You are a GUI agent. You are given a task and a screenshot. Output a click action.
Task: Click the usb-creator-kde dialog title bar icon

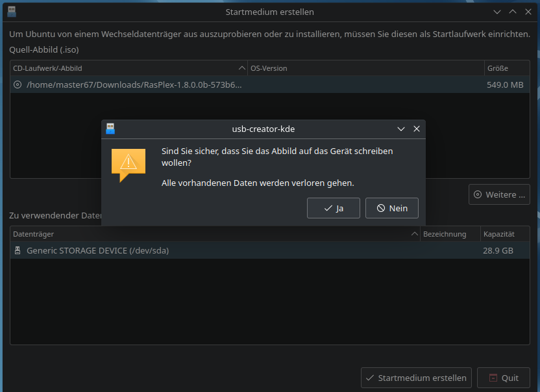coord(110,129)
